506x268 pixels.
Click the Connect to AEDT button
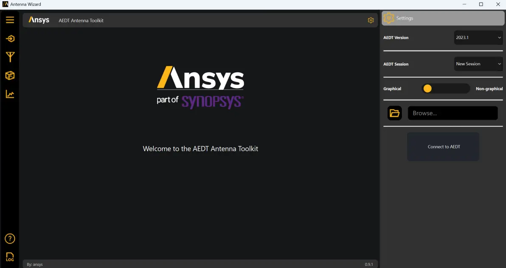443,147
